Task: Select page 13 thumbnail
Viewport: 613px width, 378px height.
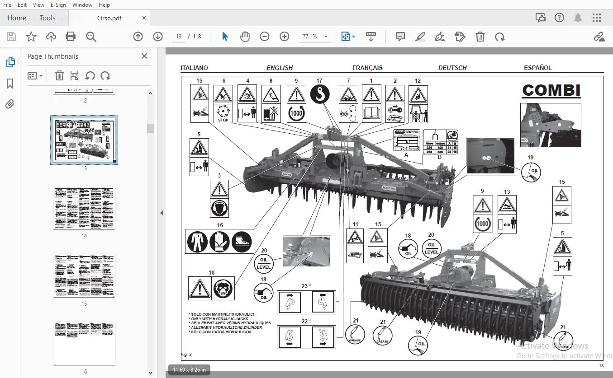Action: [84, 140]
